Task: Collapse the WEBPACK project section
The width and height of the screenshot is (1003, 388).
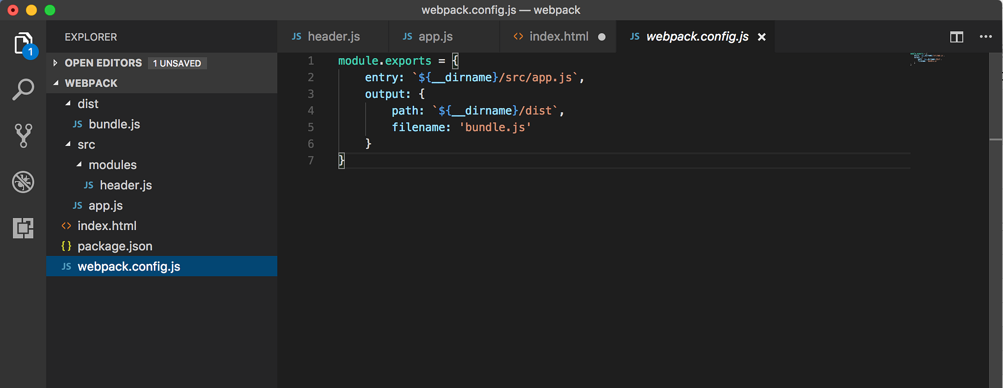Action: pos(56,83)
